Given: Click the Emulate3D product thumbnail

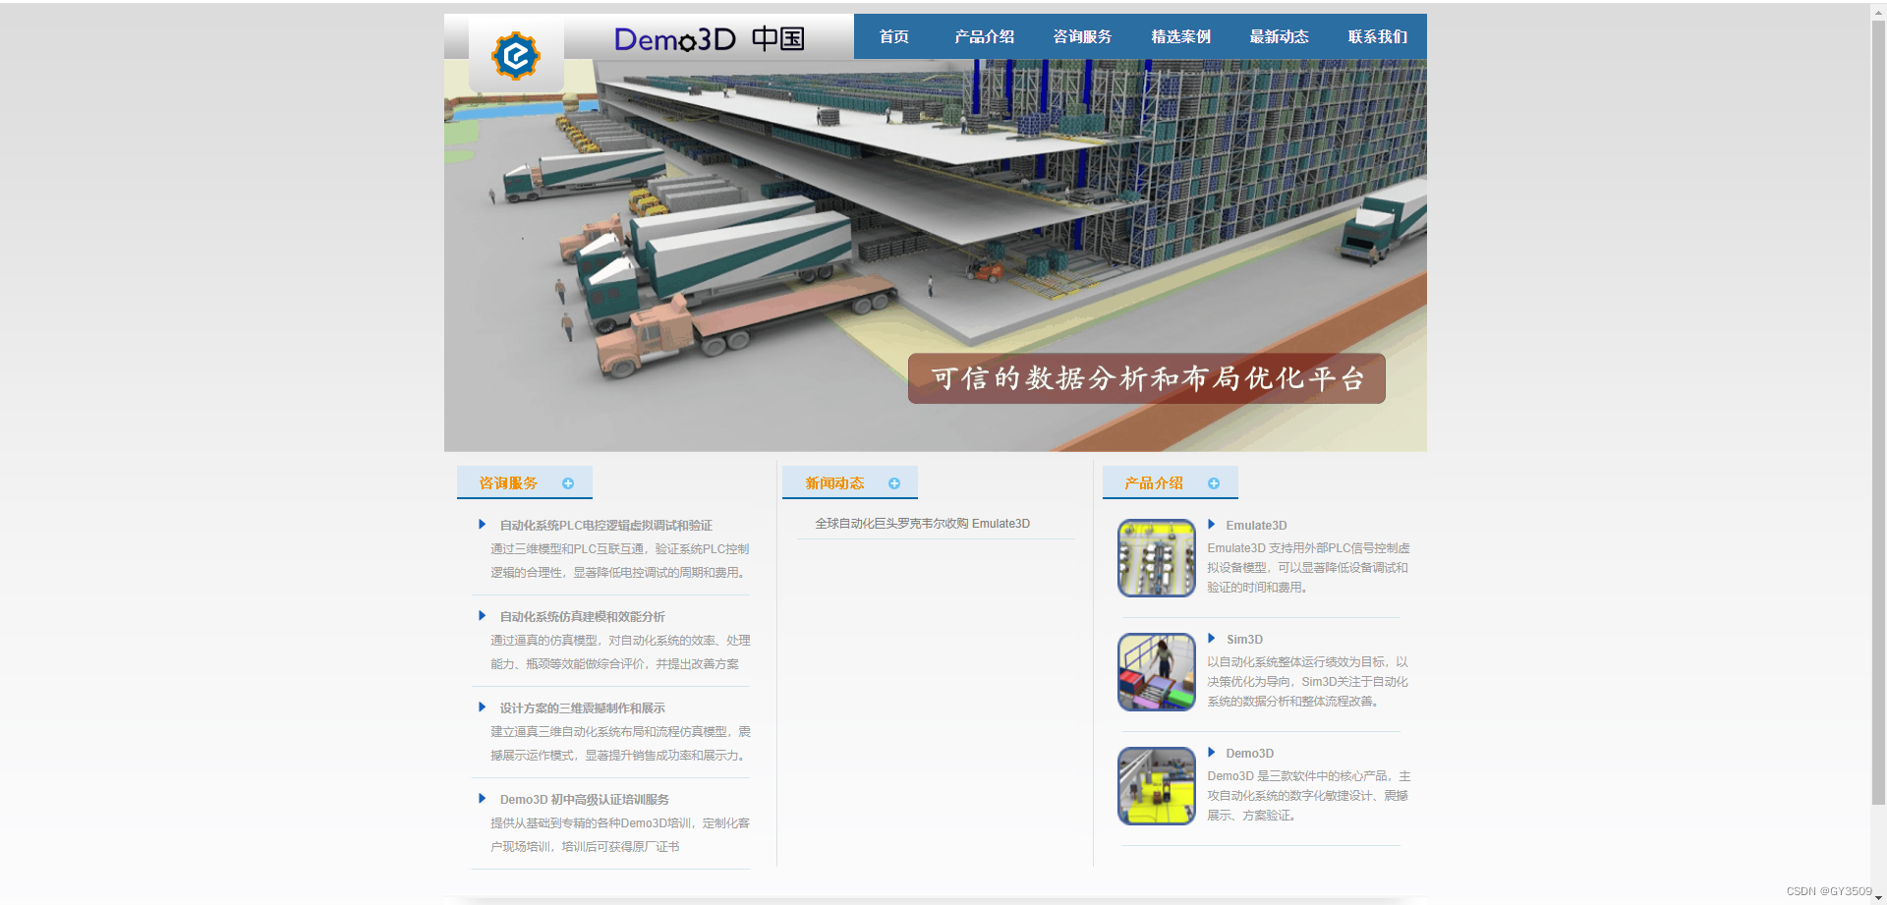Looking at the screenshot, I should [1157, 558].
